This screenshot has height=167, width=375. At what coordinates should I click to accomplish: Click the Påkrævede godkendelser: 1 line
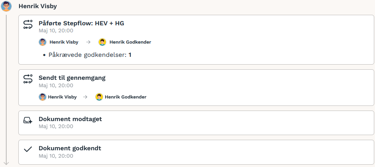pyautogui.click(x=90, y=55)
